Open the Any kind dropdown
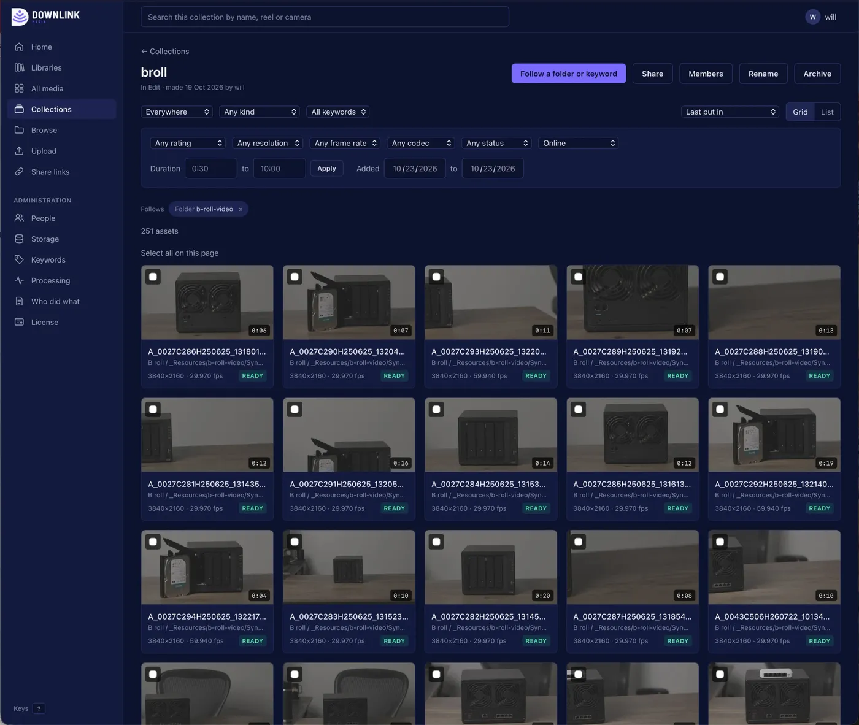The width and height of the screenshot is (859, 725). click(x=260, y=112)
